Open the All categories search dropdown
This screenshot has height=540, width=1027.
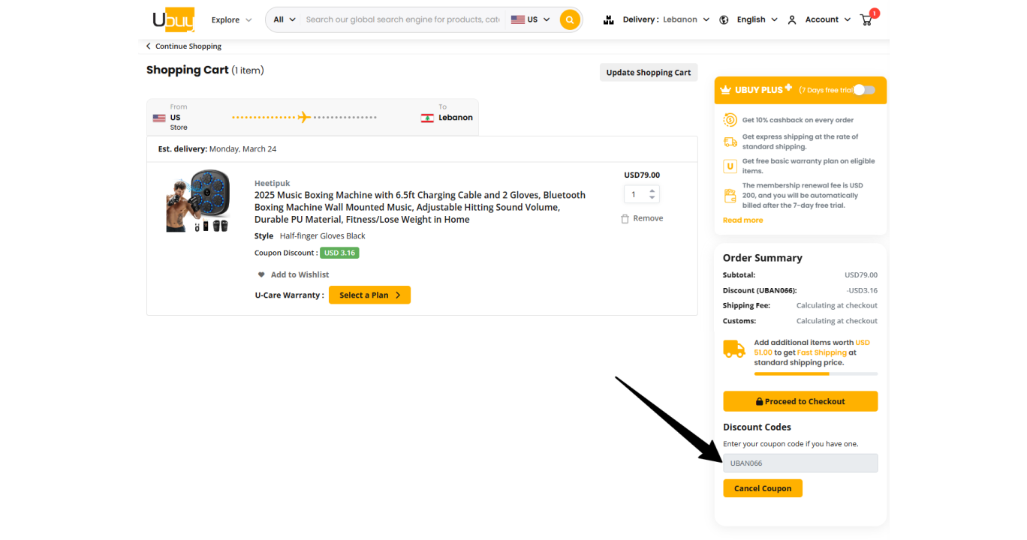pos(285,19)
